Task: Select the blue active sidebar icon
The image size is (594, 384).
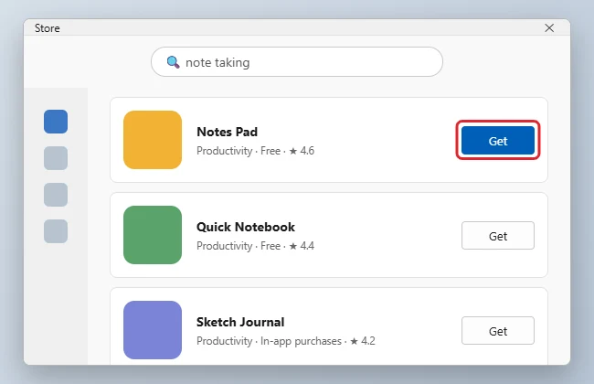Action: (56, 122)
